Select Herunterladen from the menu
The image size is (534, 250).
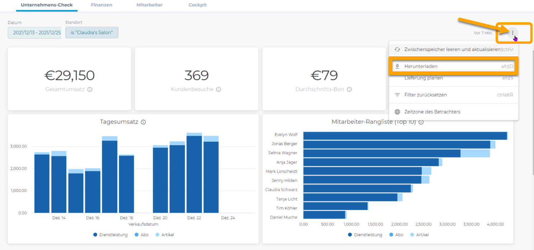click(x=421, y=66)
